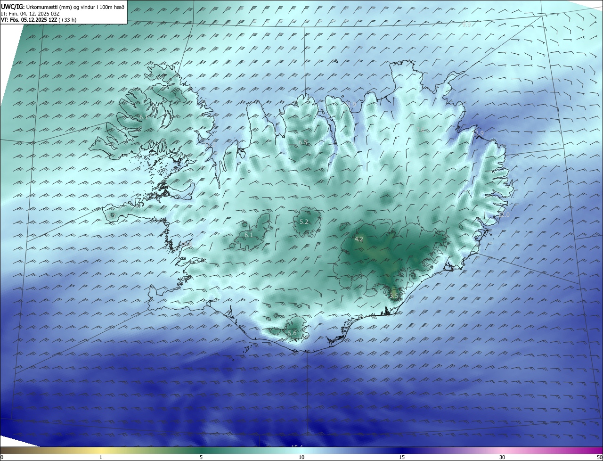603x461 pixels.
Task: Click the 3.5 value near the southeast coast
Action: (394, 296)
